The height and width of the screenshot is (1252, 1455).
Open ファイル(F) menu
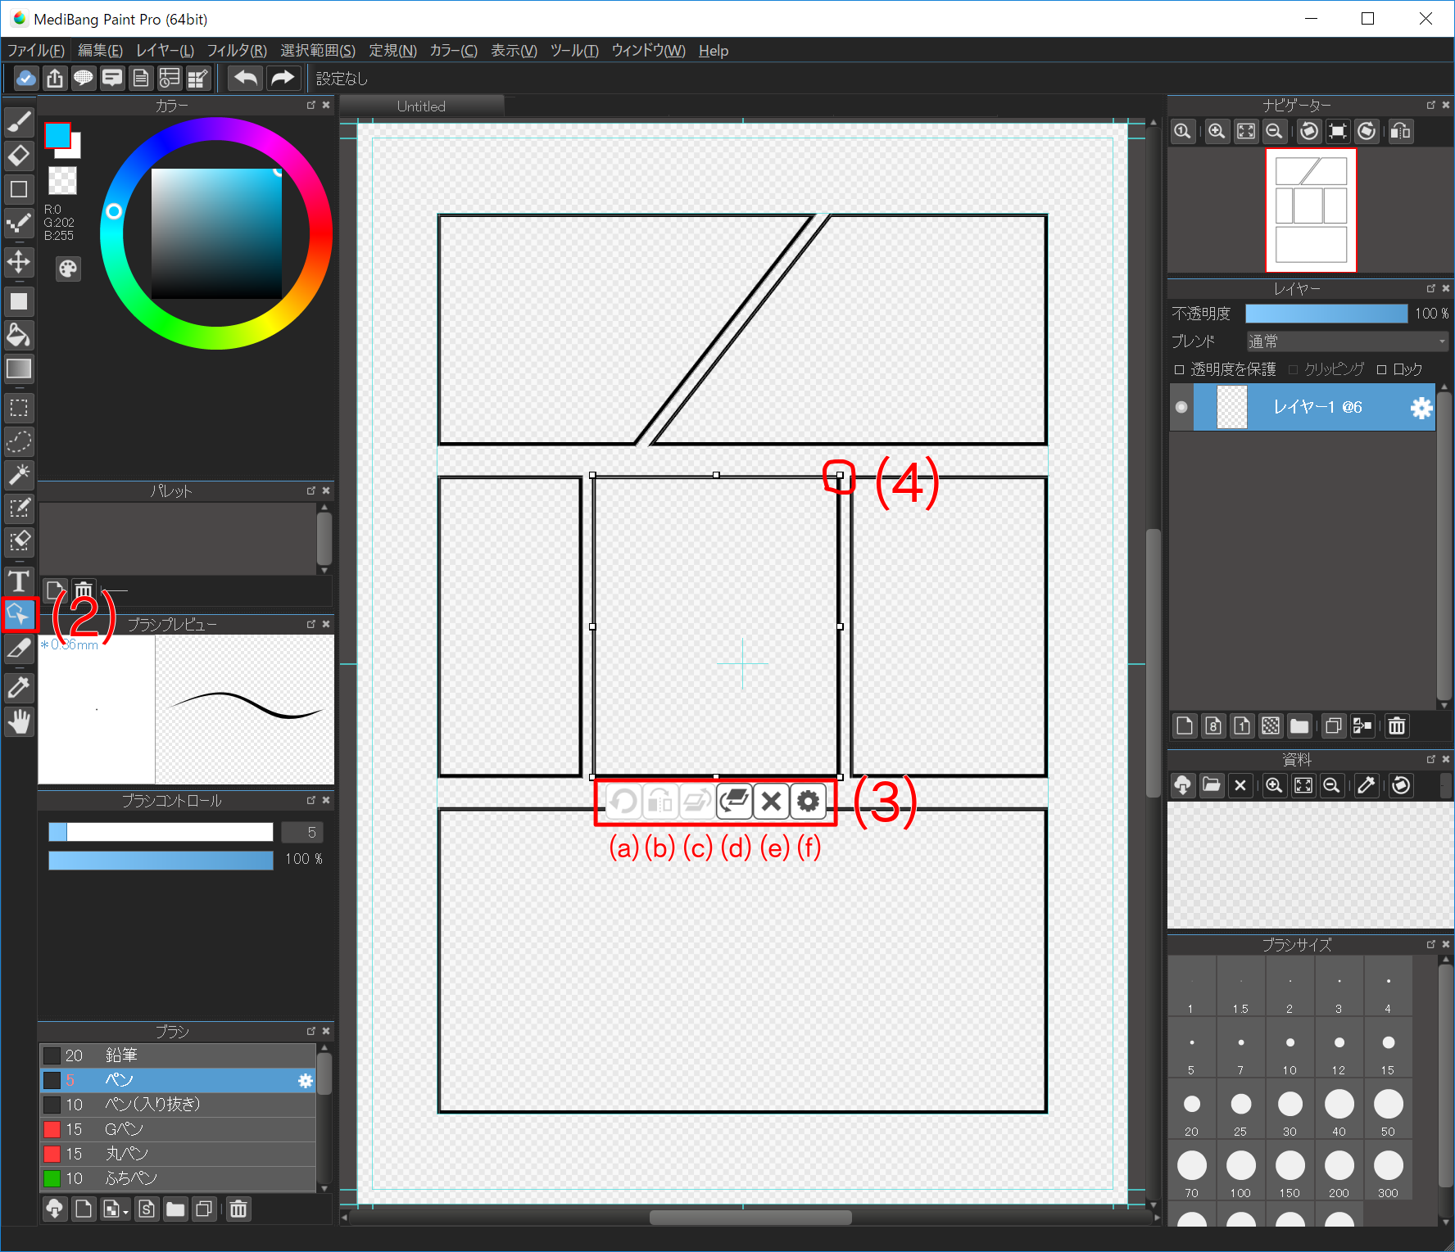point(35,51)
